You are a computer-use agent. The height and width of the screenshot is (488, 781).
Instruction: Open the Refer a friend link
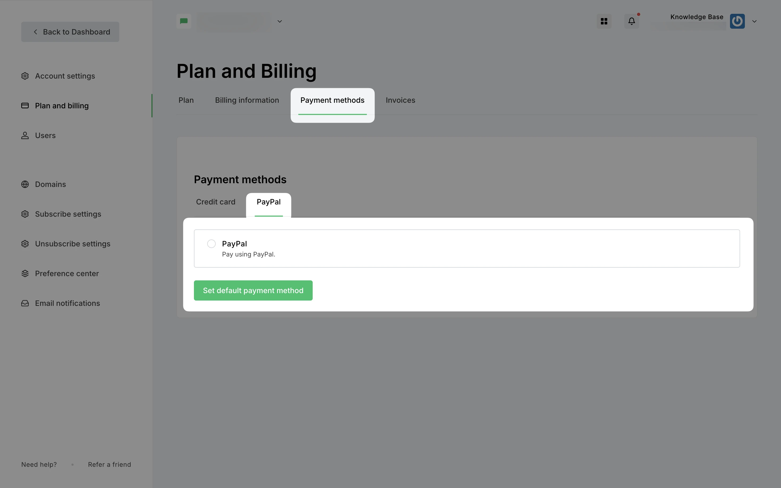click(109, 464)
